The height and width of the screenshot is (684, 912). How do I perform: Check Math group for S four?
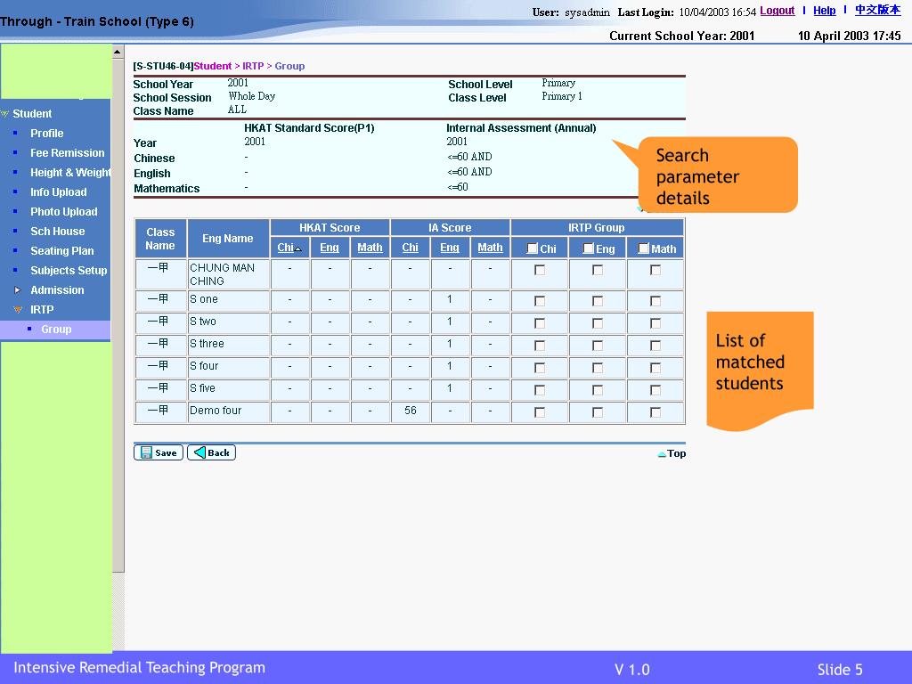[x=655, y=368]
